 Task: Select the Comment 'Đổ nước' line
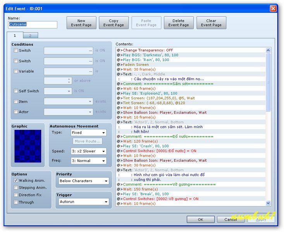point(191,136)
